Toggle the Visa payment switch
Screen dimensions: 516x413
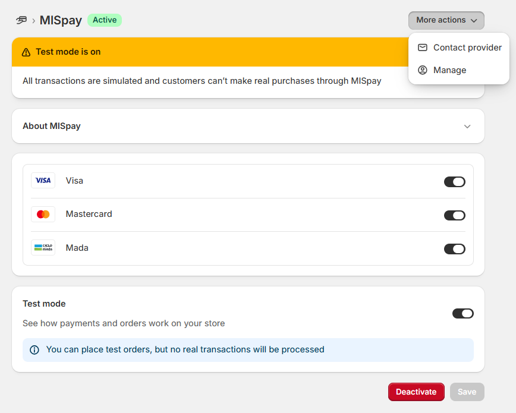point(454,182)
